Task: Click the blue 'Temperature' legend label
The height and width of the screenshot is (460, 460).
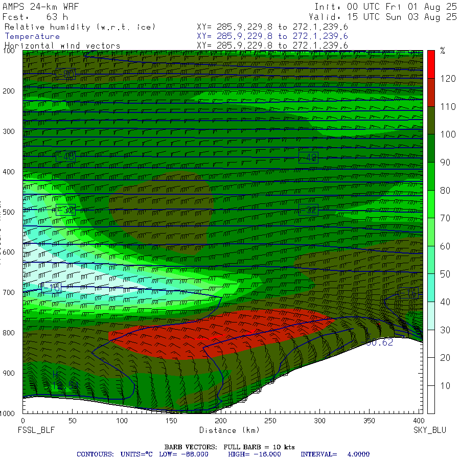Action: pos(32,36)
